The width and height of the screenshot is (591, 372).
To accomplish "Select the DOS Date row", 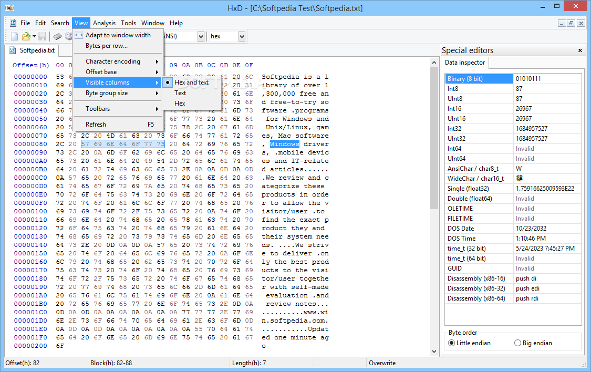I will pos(513,229).
